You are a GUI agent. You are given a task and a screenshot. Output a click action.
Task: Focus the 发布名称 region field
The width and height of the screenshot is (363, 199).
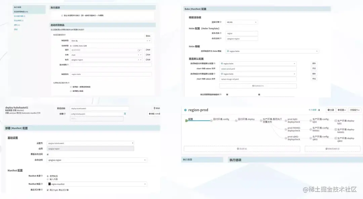(241, 33)
